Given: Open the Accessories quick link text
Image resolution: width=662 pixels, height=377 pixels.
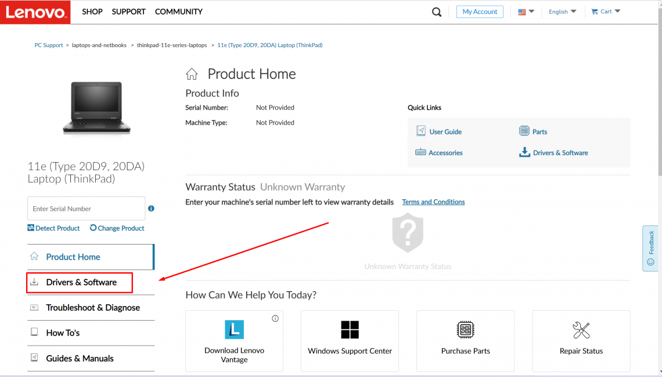Looking at the screenshot, I should click(445, 153).
